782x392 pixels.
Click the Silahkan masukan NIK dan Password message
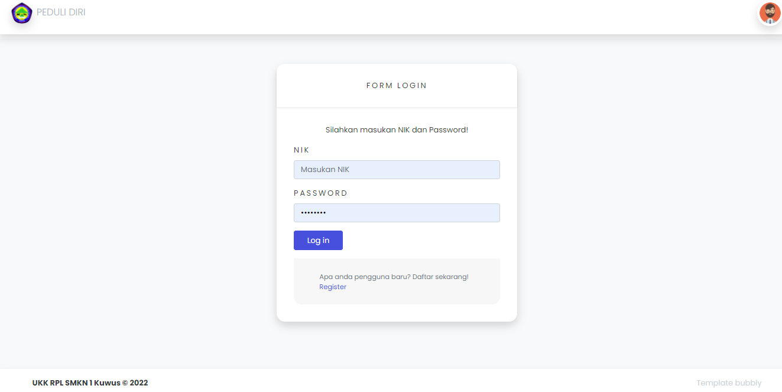(x=397, y=129)
